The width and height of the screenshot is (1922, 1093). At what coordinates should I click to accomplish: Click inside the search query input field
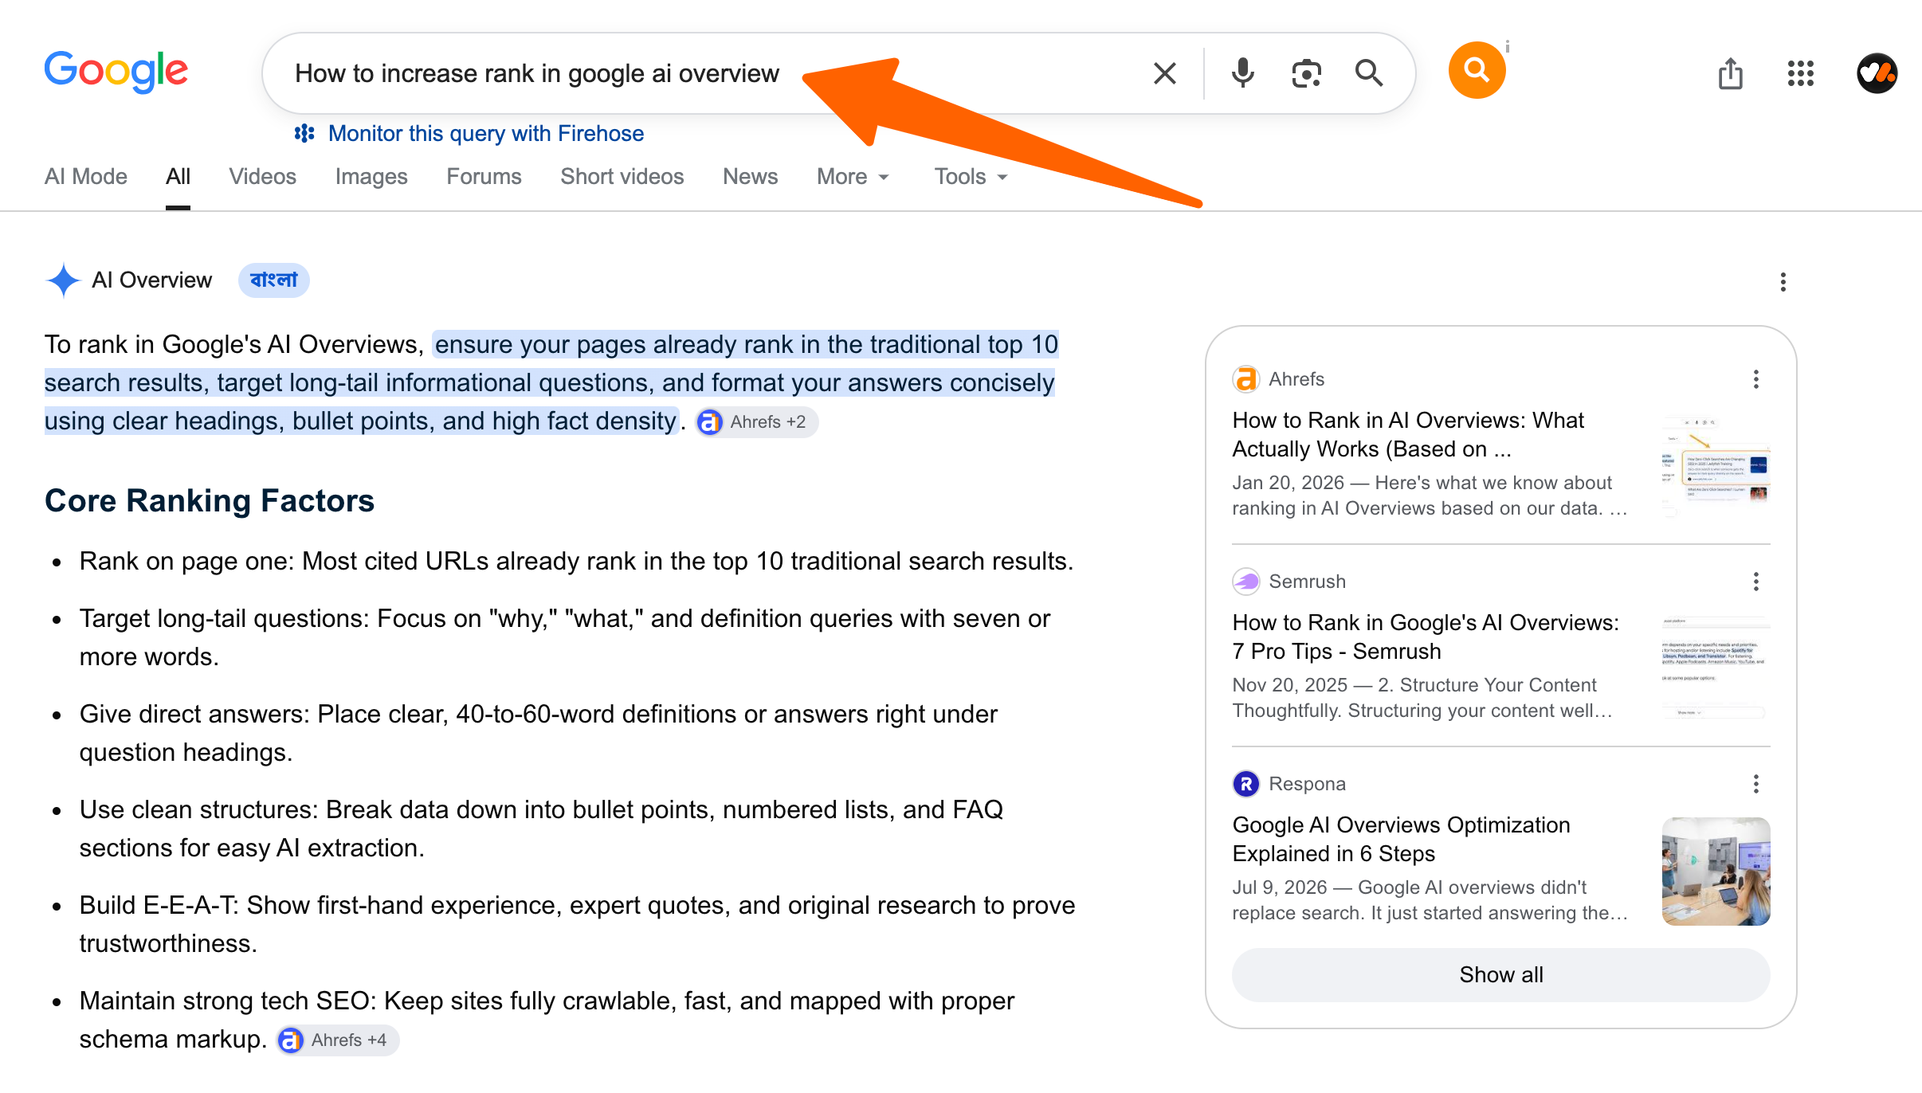(x=709, y=73)
